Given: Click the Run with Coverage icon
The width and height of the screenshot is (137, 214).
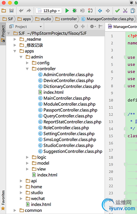Looking at the screenshot, I should [83, 11].
